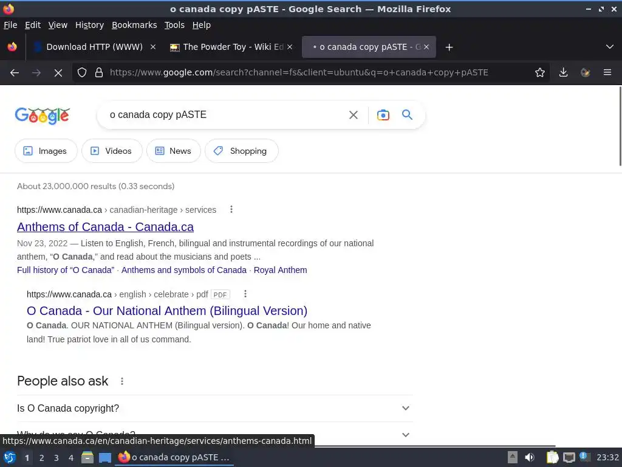This screenshot has height=467, width=622.
Task: Filter results by Videos
Action: click(112, 151)
